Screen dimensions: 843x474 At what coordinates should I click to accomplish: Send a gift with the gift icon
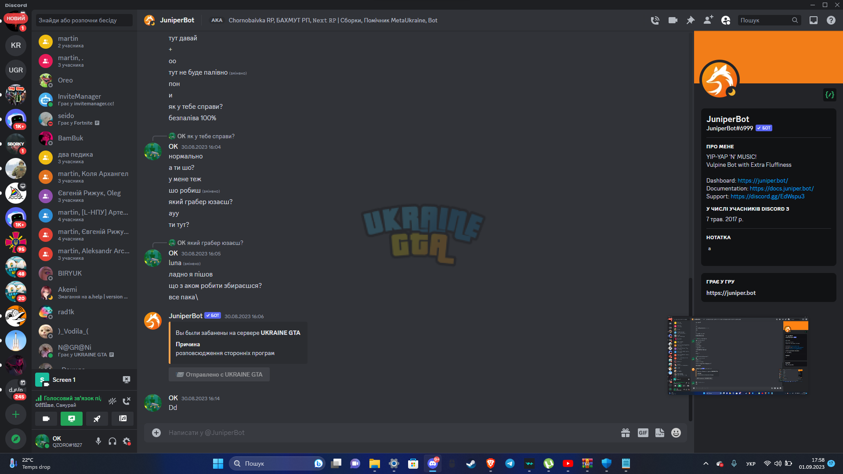(626, 433)
